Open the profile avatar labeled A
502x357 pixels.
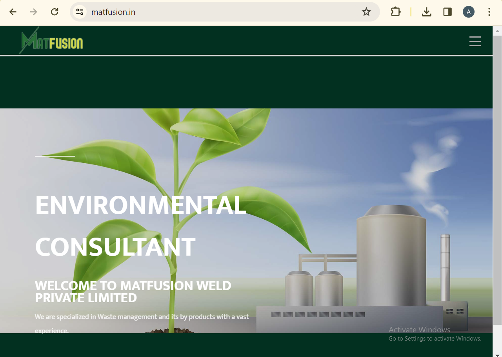pos(469,12)
